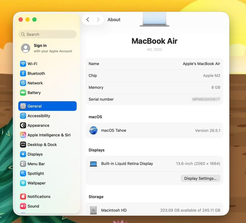The image size is (246, 223).
Task: Click the Menu Bar icon
Action: point(23,164)
